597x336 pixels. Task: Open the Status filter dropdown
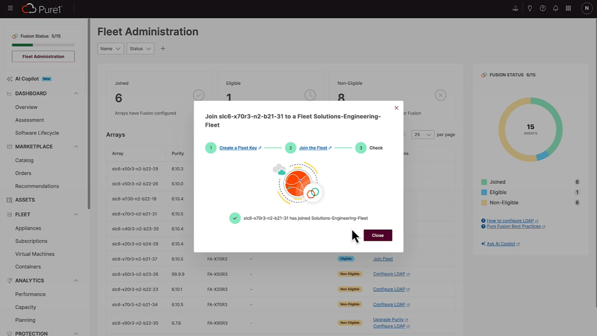click(140, 48)
